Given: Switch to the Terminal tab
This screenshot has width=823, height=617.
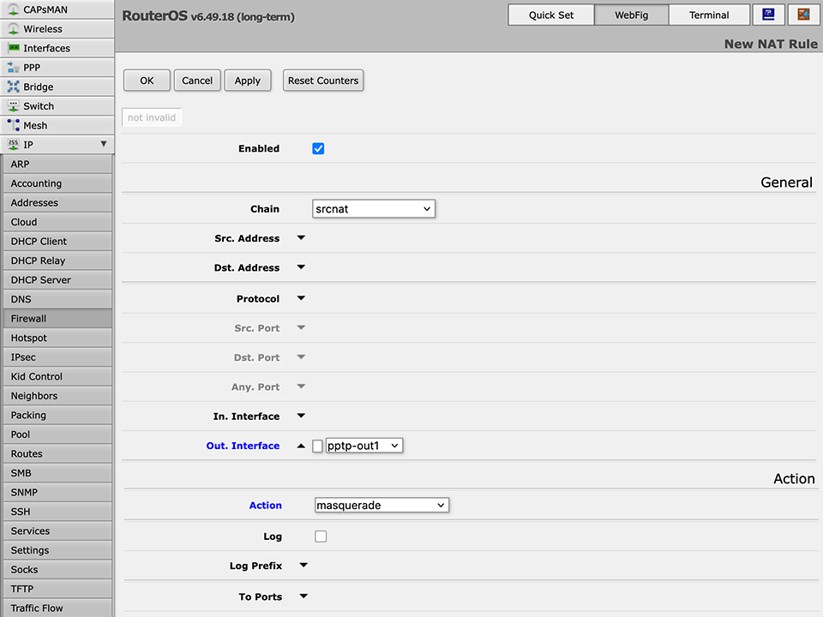Looking at the screenshot, I should click(x=712, y=15).
